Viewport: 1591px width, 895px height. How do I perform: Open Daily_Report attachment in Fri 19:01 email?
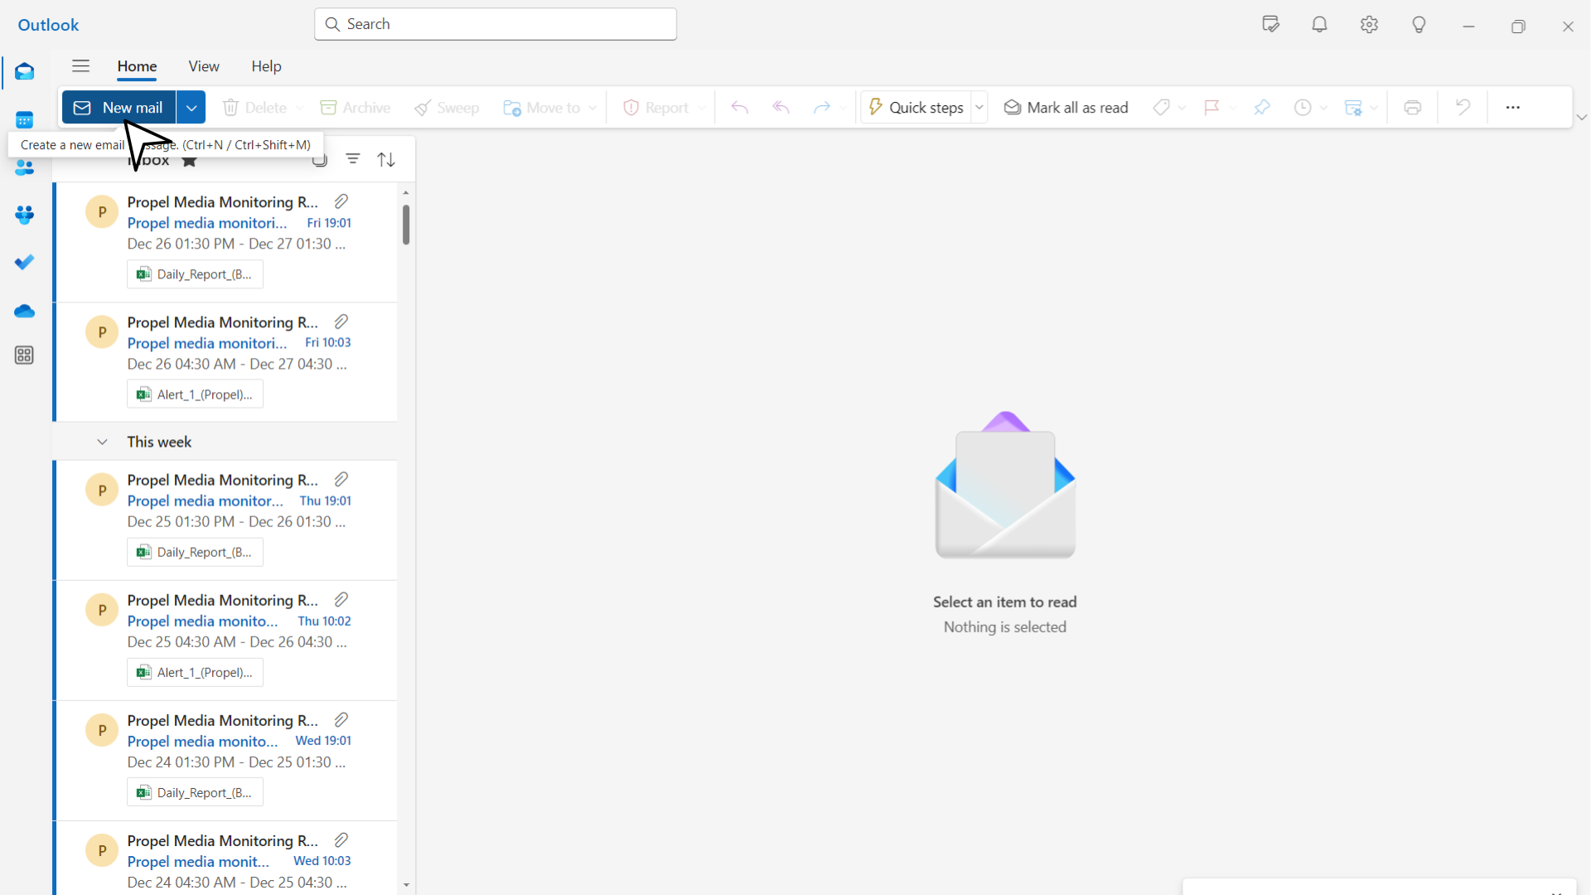pyautogui.click(x=195, y=274)
